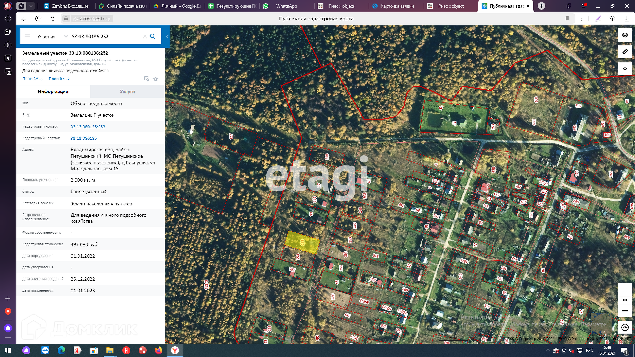Screen dimensions: 635x357
Task: Clear the cadastral number search field
Action: [145, 36]
